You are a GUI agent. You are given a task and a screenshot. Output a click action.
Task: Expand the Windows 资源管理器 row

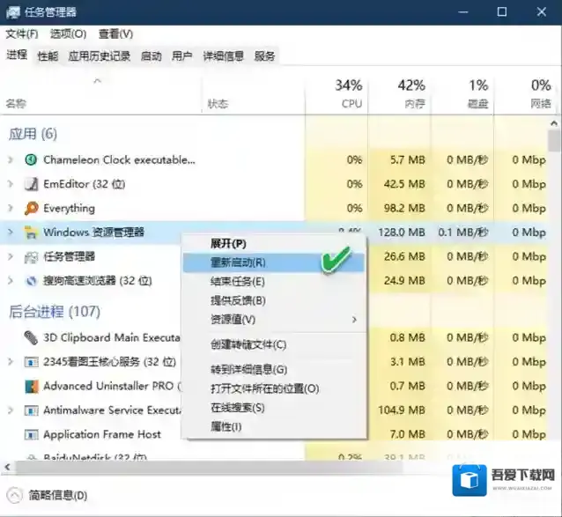11,233
